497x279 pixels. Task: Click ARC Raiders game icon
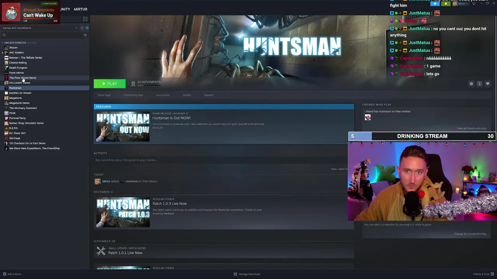[x=6, y=53]
